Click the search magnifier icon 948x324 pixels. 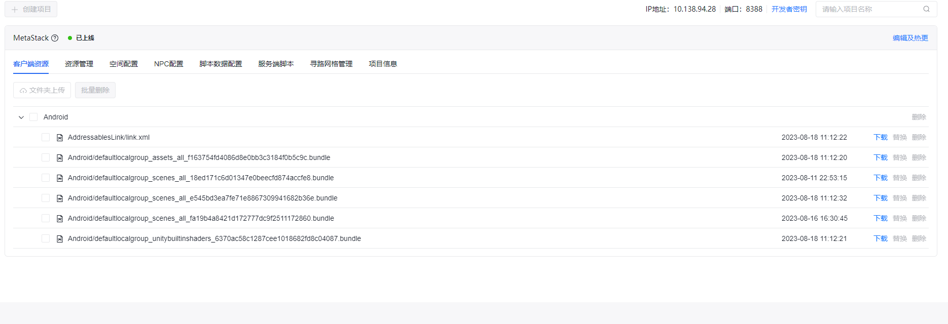(x=926, y=9)
